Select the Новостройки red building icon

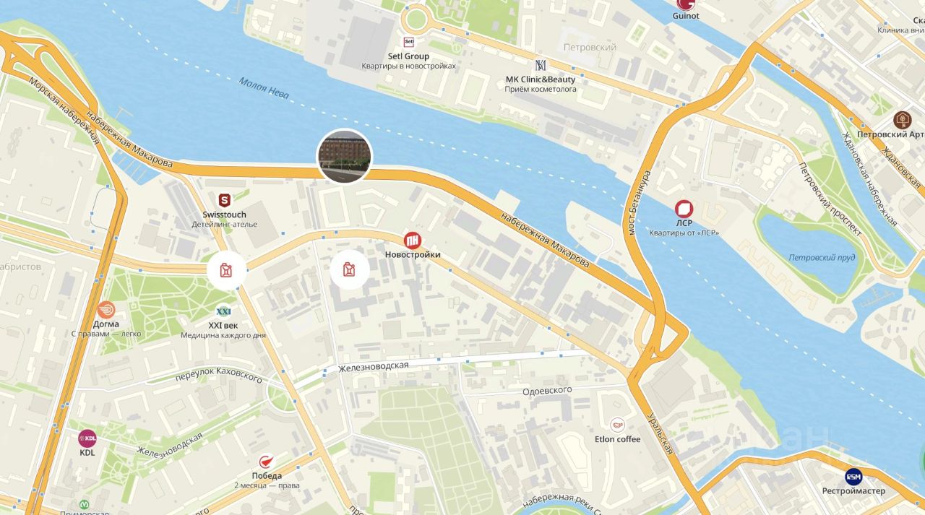point(413,241)
